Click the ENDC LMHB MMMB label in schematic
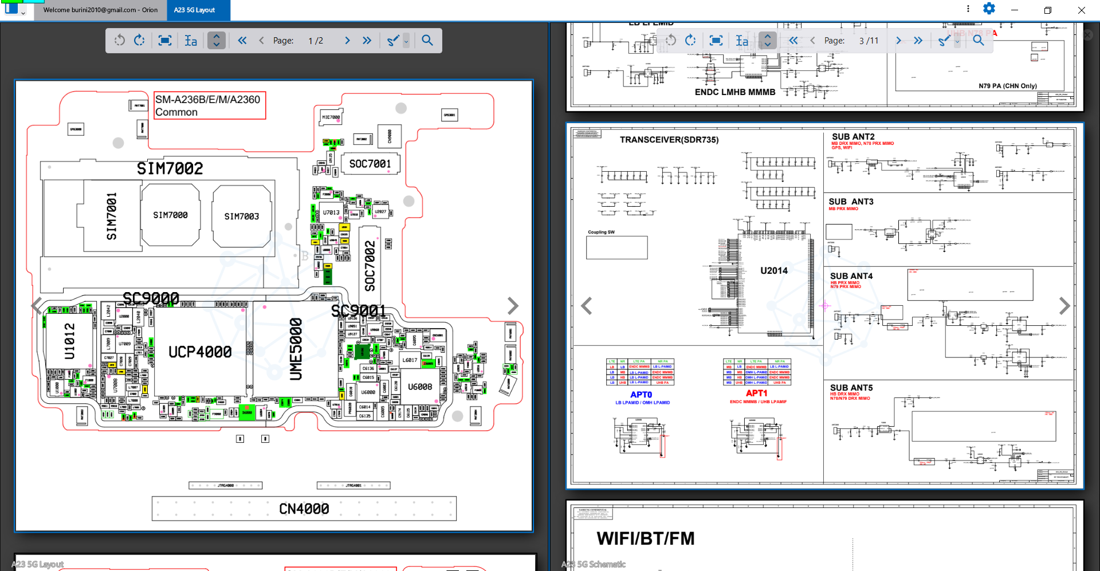Screen dimensions: 1100x571 735,92
